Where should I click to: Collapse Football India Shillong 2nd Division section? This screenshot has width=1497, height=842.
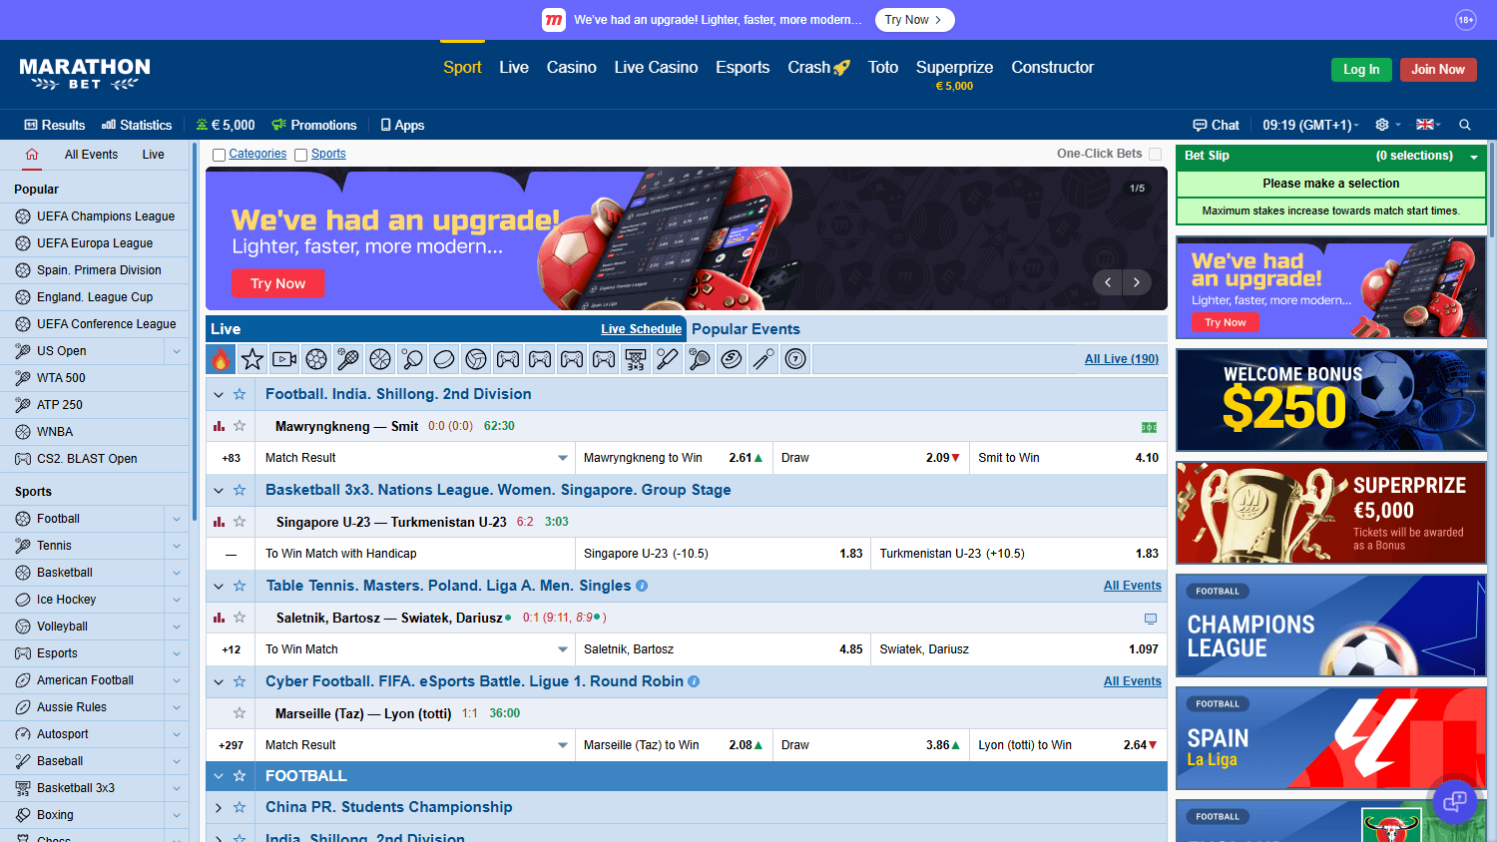click(219, 394)
